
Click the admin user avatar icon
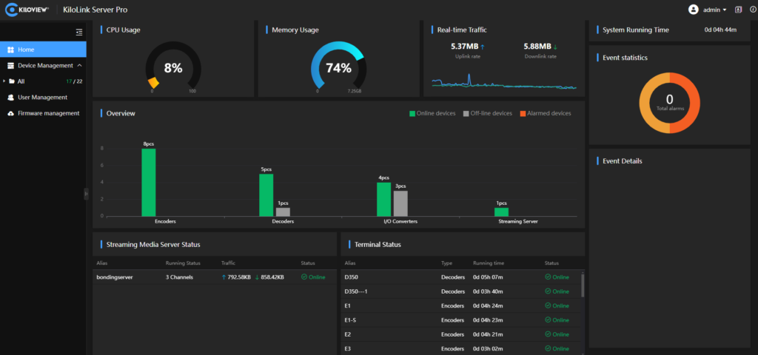pos(693,10)
